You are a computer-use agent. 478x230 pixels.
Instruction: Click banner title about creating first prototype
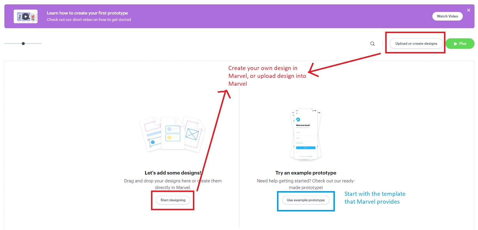coord(87,13)
